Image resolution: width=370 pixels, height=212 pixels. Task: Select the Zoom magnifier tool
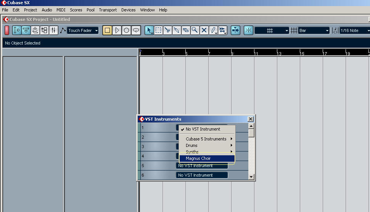pyautogui.click(x=195, y=30)
